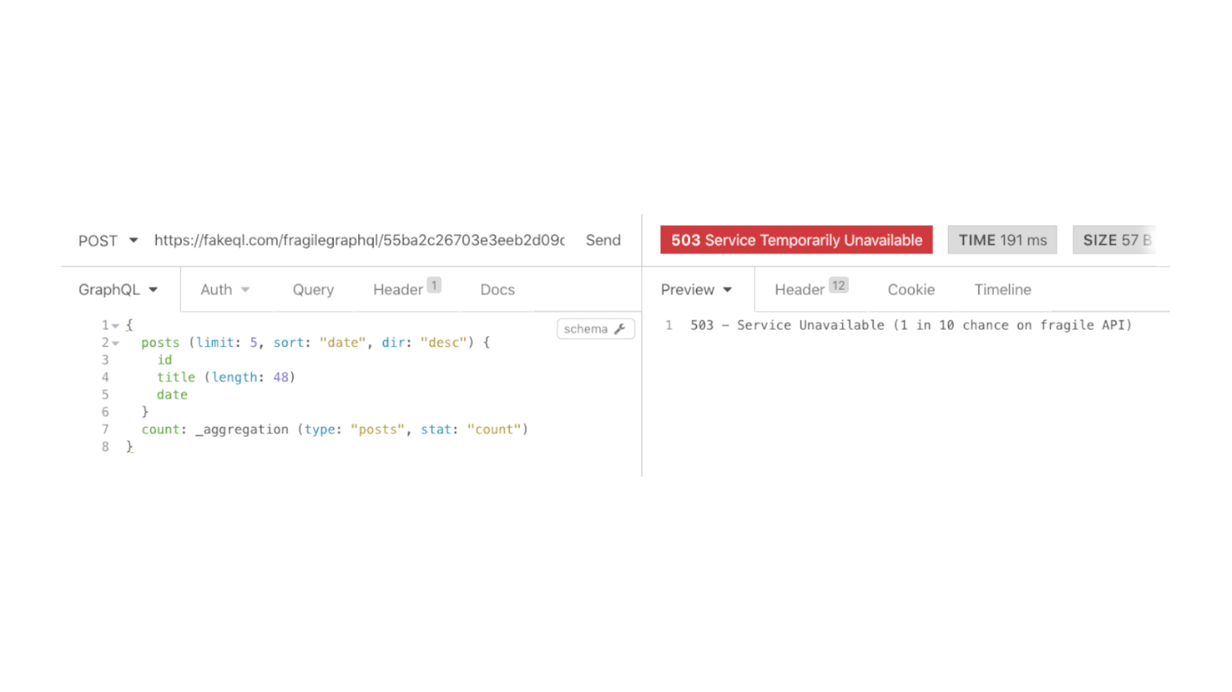Collapse the root query block on line 1
This screenshot has height=692, width=1232.
pyautogui.click(x=115, y=324)
